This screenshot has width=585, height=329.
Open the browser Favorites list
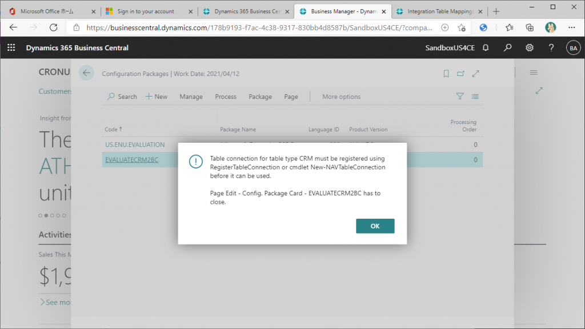pyautogui.click(x=509, y=27)
